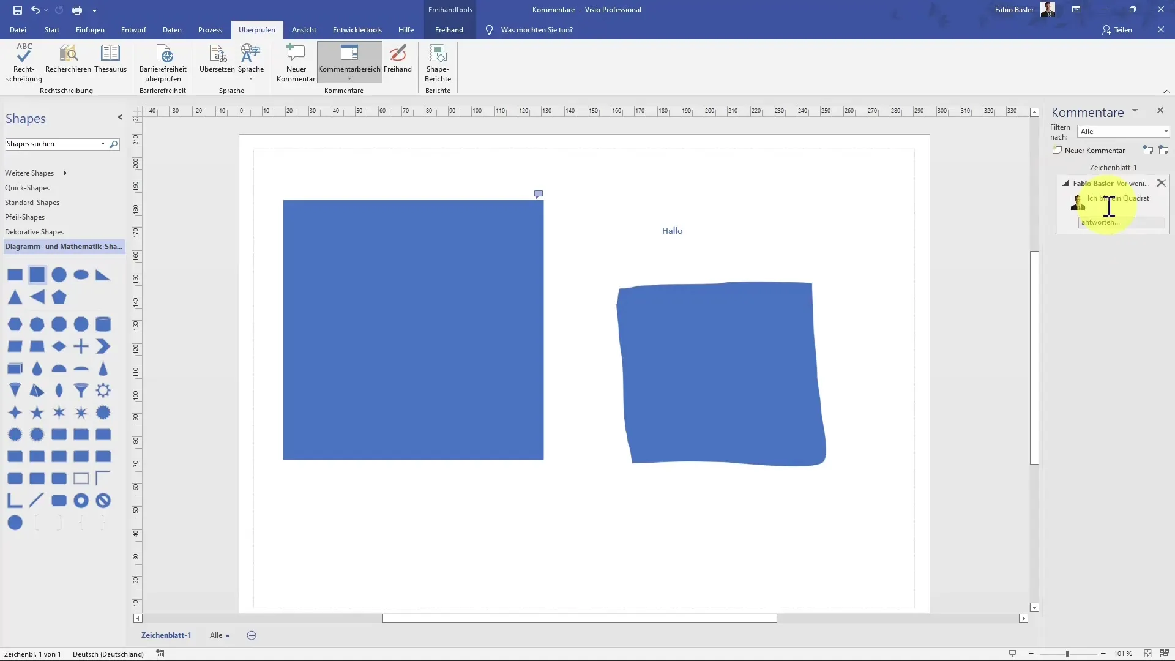Toggle the Kommentarbereich pane button
Image resolution: width=1175 pixels, height=661 pixels.
(349, 62)
